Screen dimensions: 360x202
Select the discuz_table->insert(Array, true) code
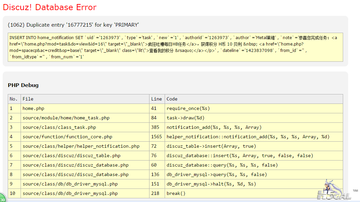pos(211,146)
